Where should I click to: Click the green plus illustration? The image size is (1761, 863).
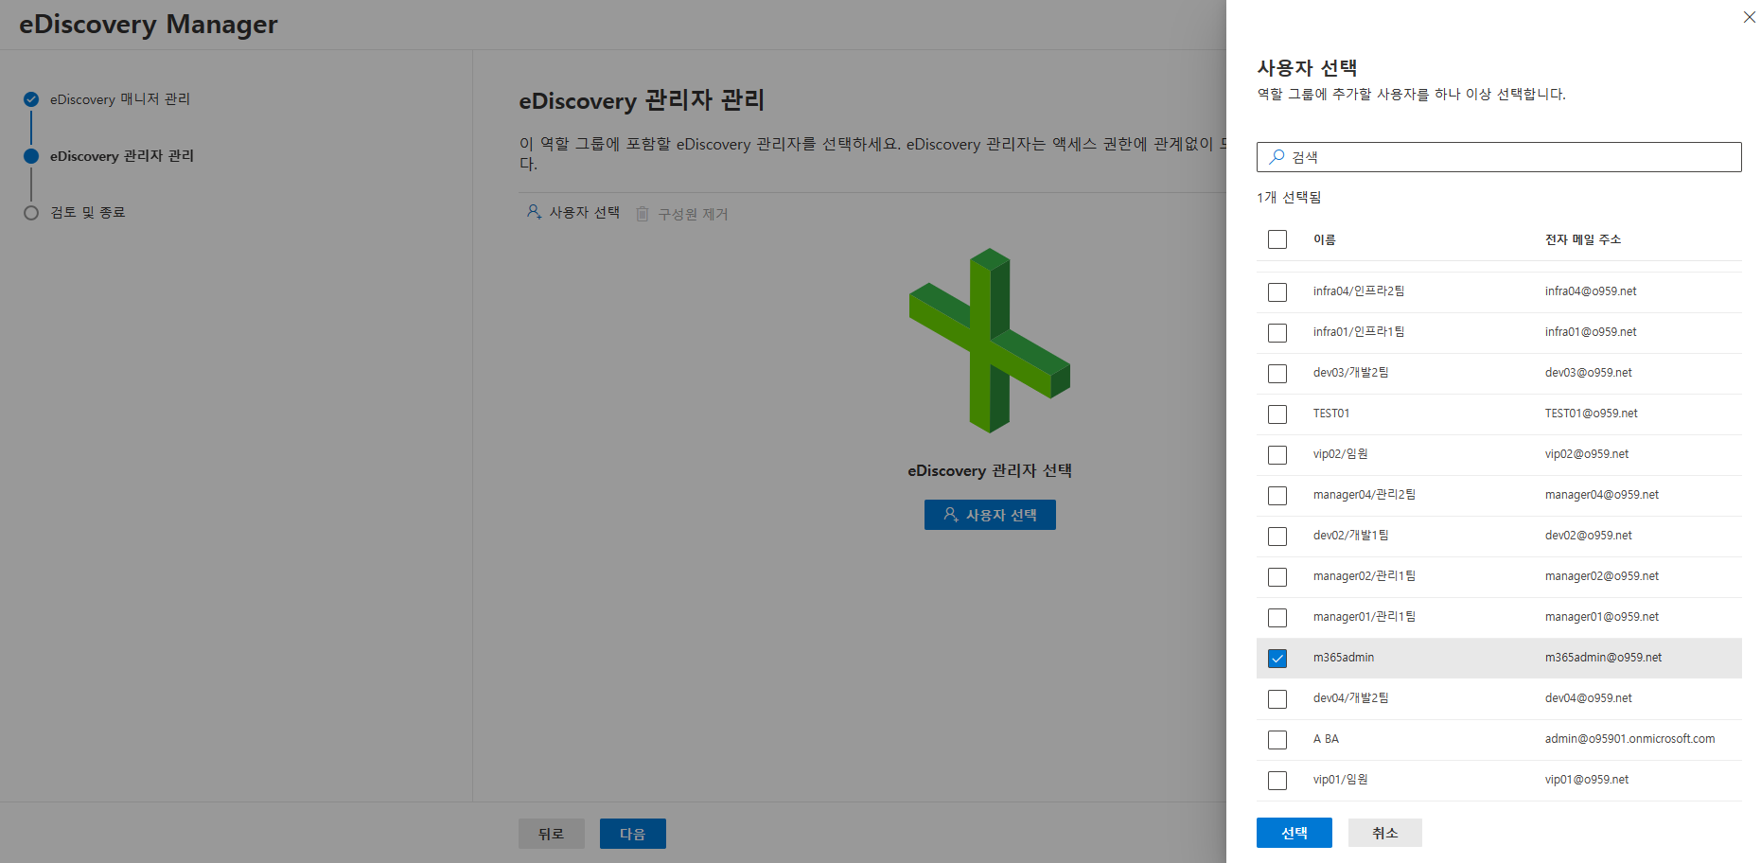990,341
